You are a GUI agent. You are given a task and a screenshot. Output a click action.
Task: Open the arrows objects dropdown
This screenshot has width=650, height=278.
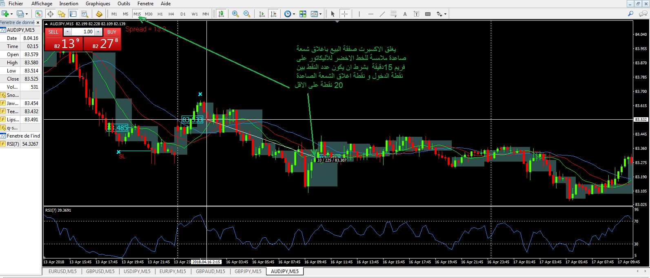[445, 14]
